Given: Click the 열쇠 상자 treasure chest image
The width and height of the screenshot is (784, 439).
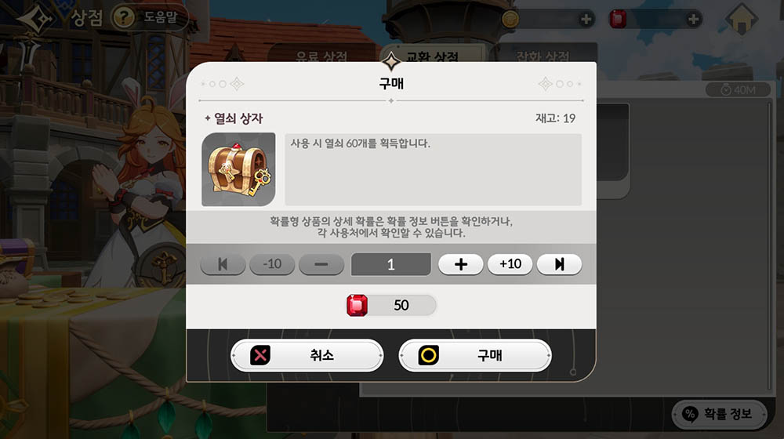Looking at the screenshot, I should pos(238,169).
